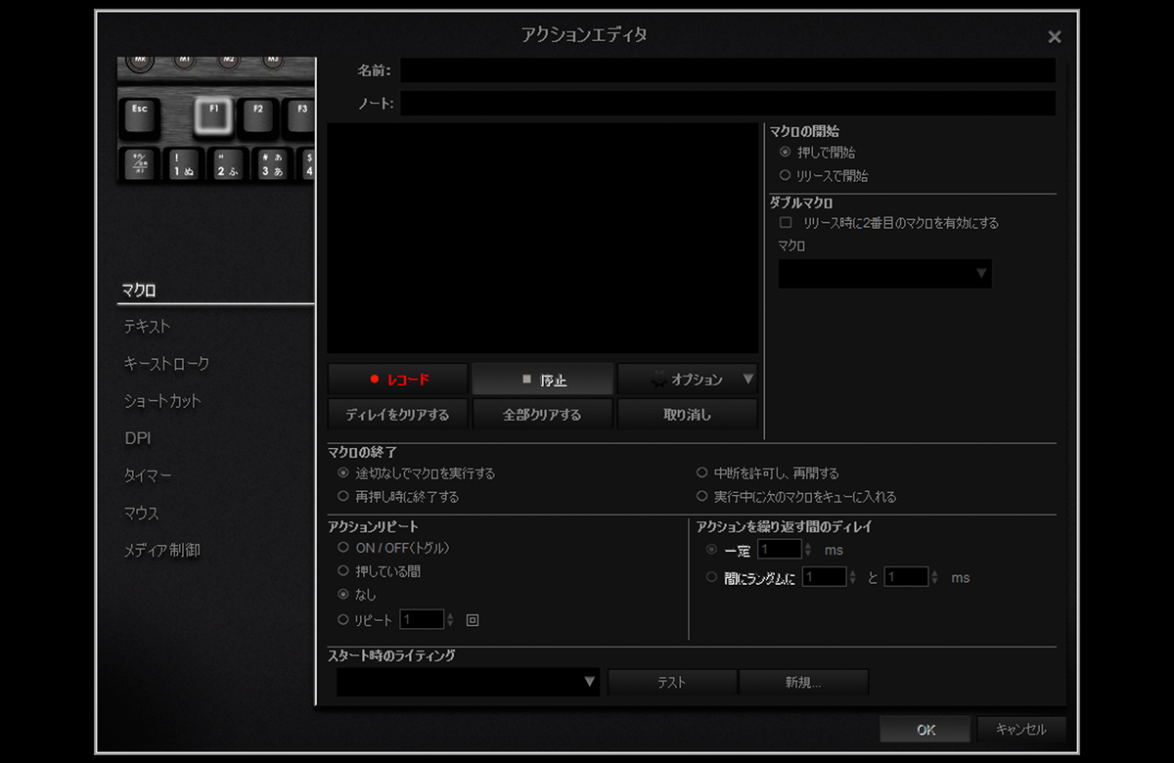
Task: Click the リピート count number field
Action: (x=422, y=620)
